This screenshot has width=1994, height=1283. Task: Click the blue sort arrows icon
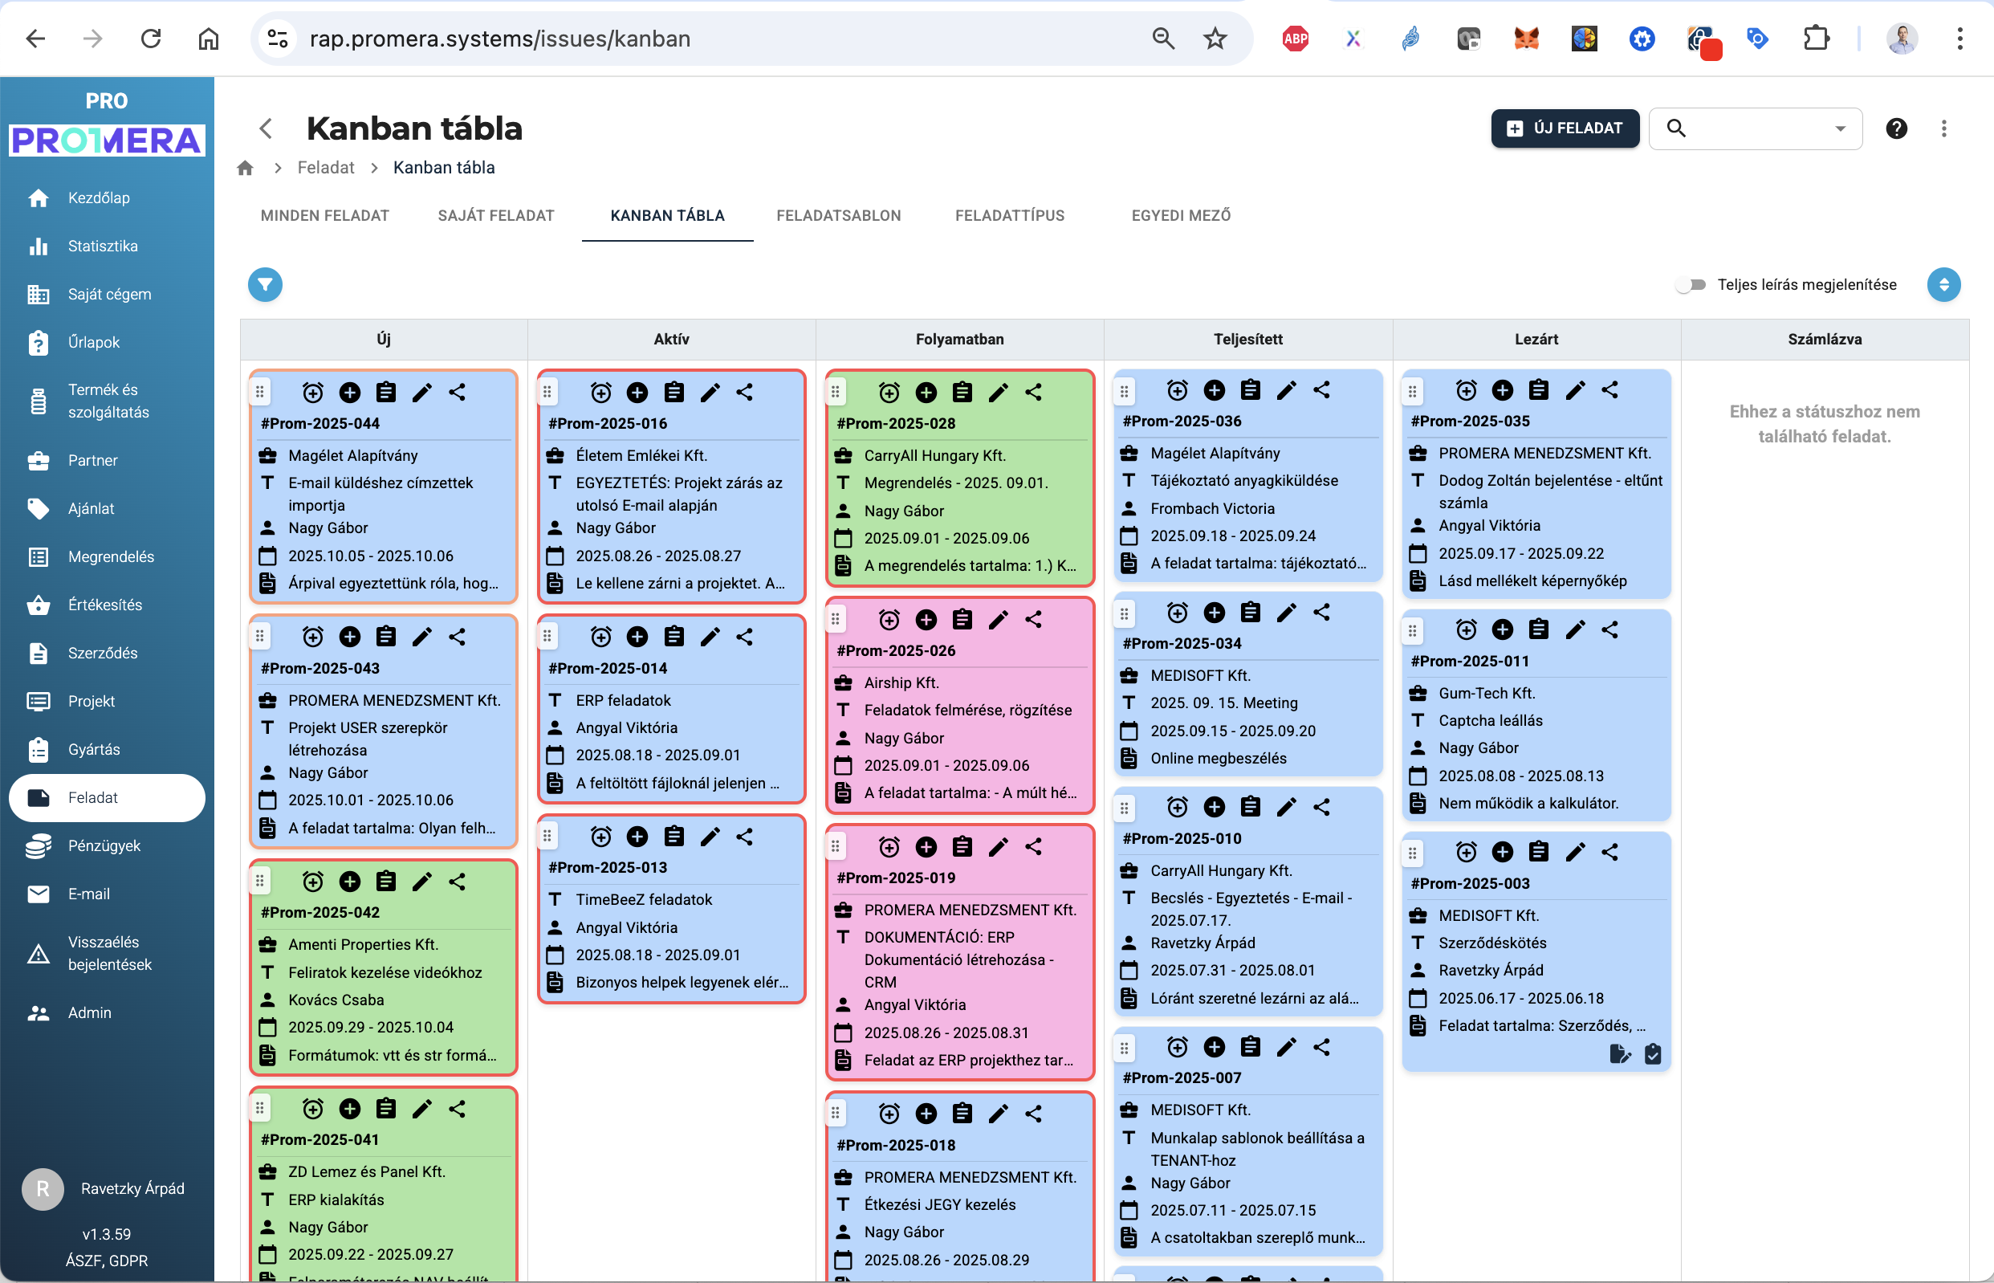coord(1944,284)
